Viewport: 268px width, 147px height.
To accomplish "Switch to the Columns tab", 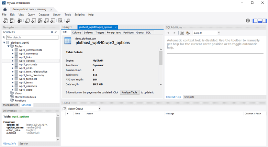I will pyautogui.click(x=77, y=33).
